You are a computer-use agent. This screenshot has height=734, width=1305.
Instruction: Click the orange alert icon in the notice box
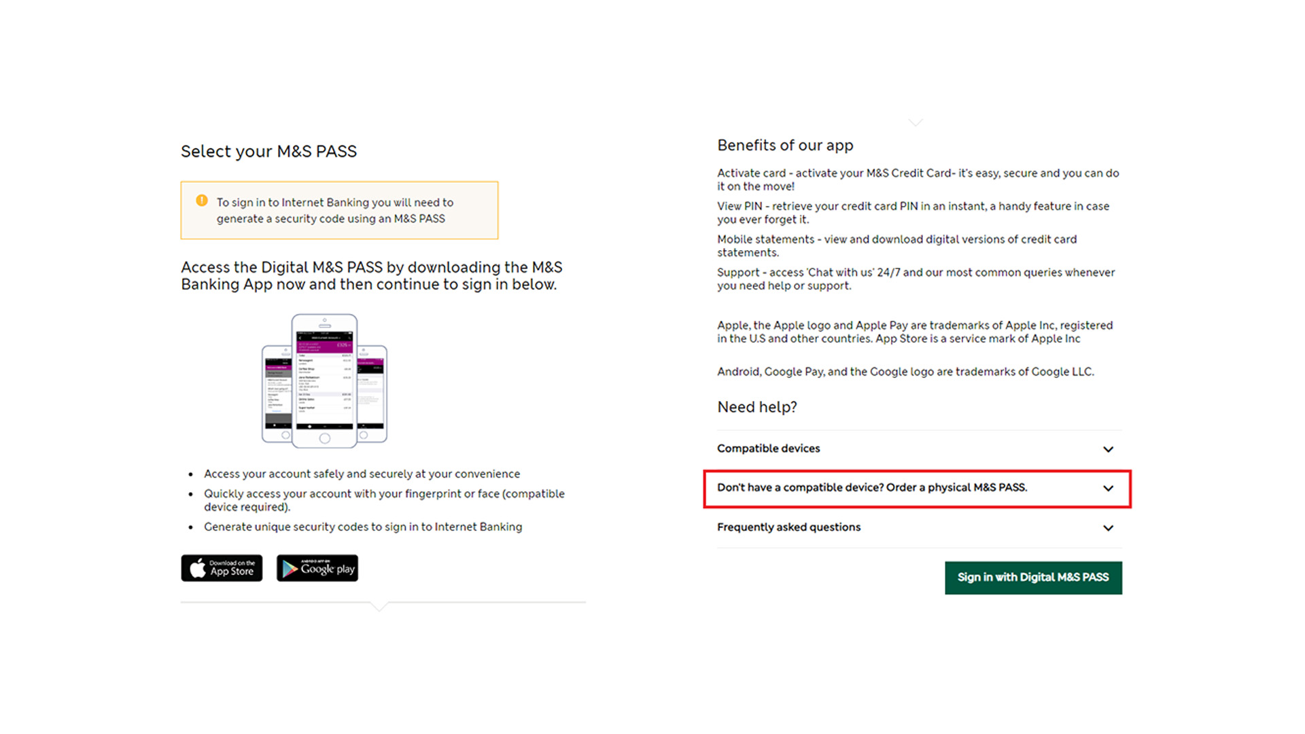(x=201, y=200)
